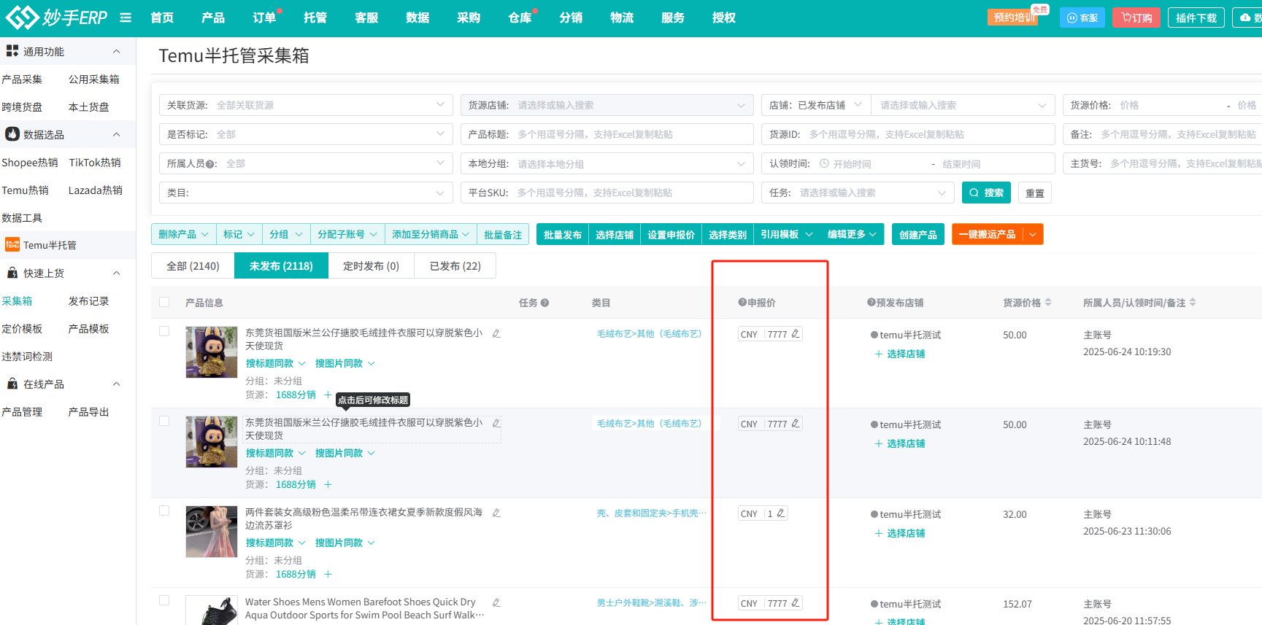Expand 一键搬运产品 arrow dropdown
Image resolution: width=1262 pixels, height=625 pixels.
pos(1033,234)
